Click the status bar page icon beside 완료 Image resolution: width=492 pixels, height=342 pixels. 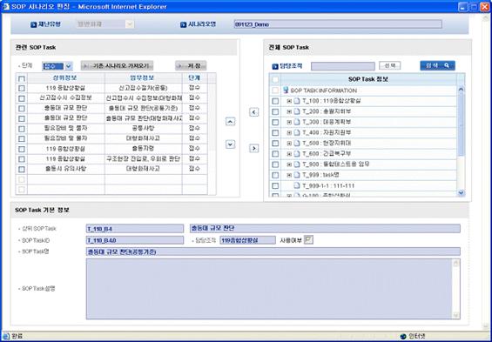[x=6, y=336]
